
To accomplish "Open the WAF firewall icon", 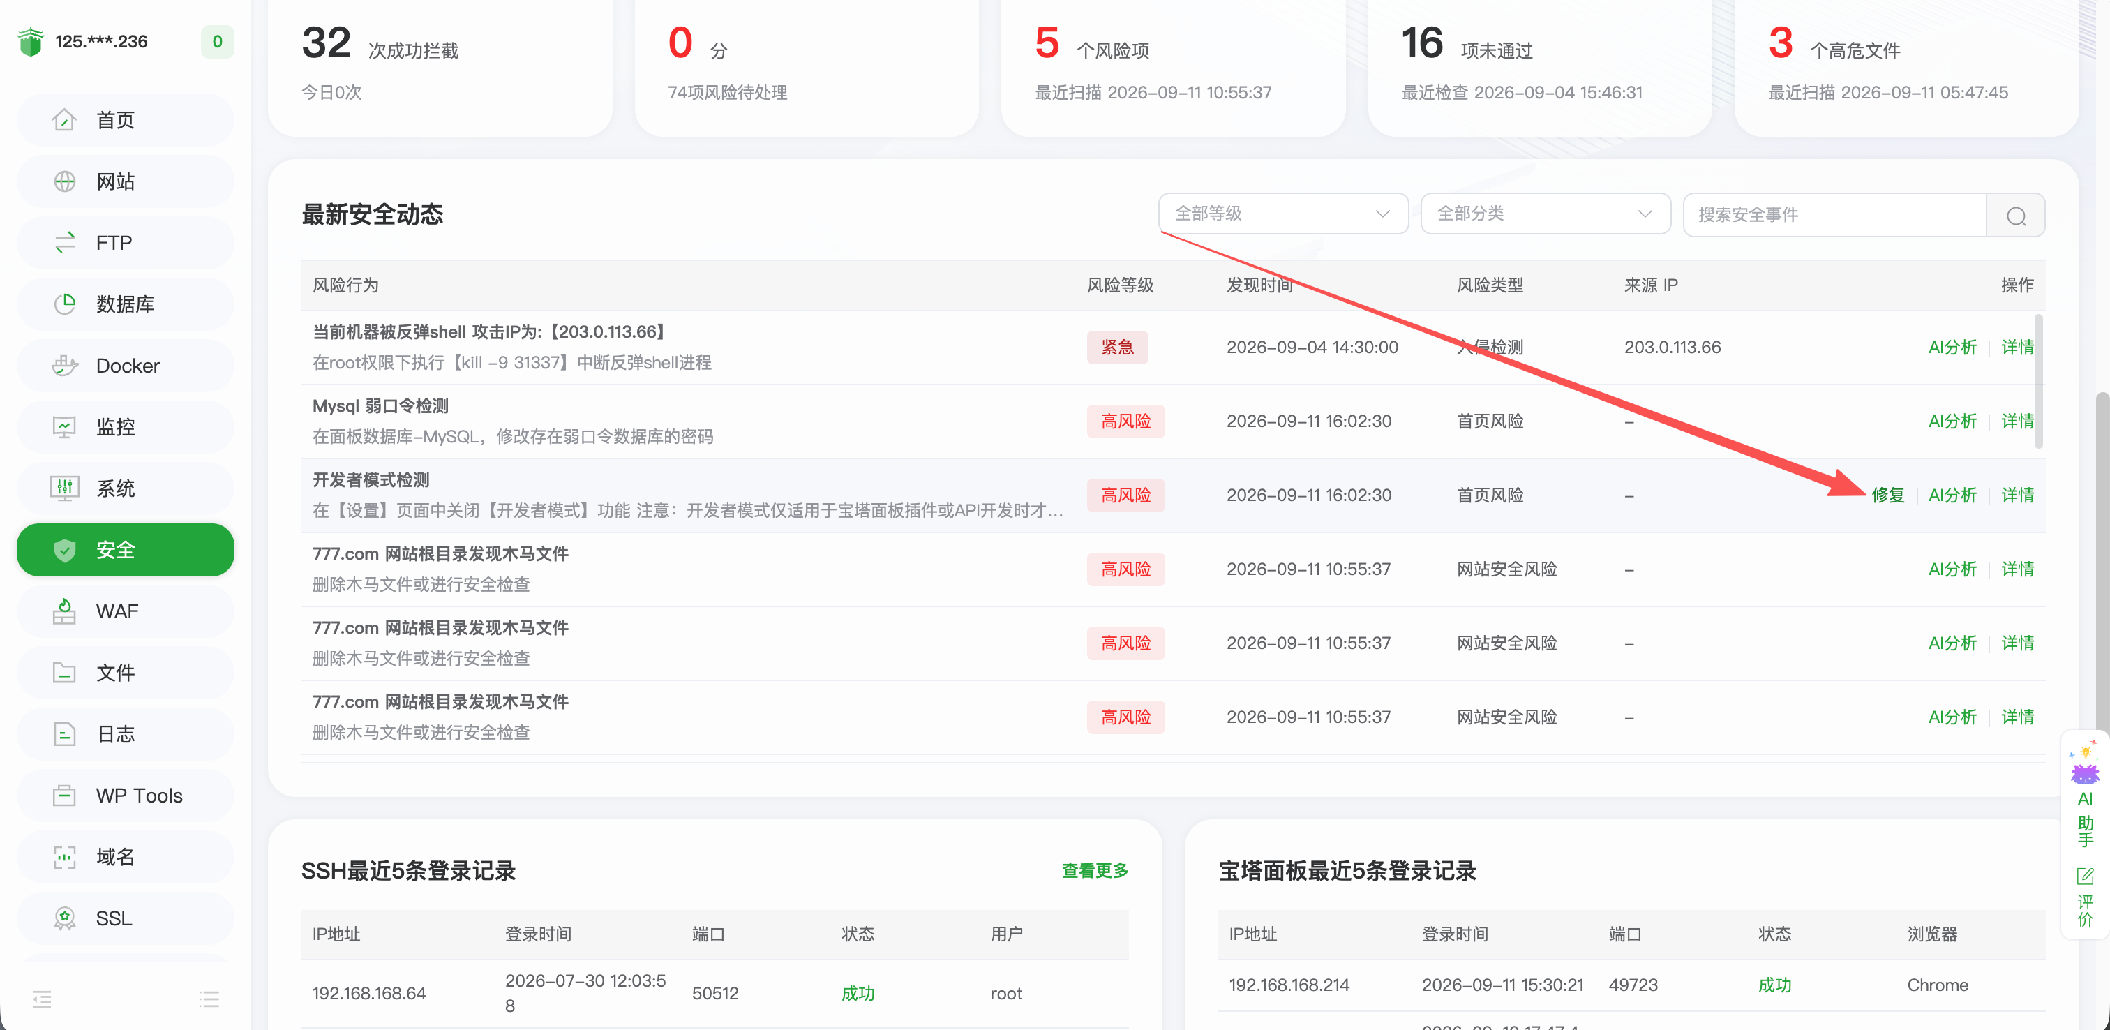I will point(65,611).
